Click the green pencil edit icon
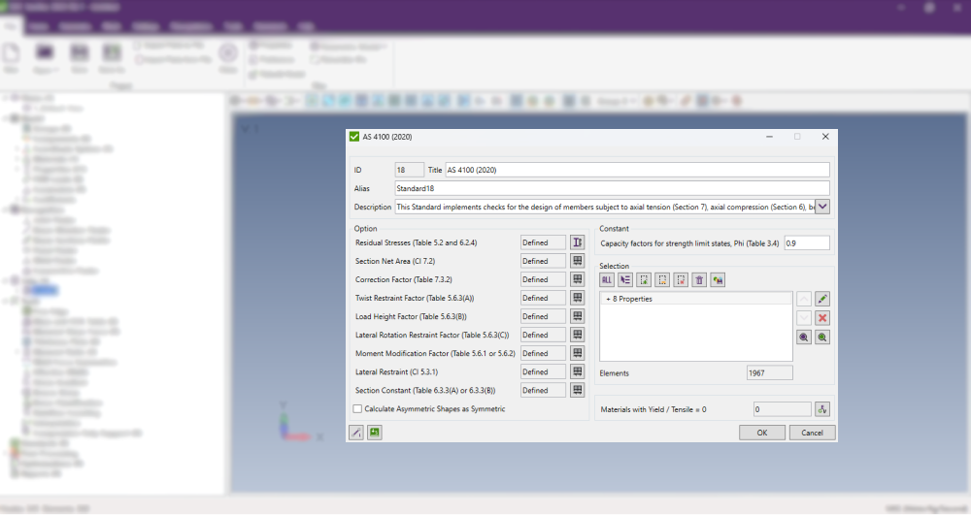The width and height of the screenshot is (971, 515). [x=822, y=300]
